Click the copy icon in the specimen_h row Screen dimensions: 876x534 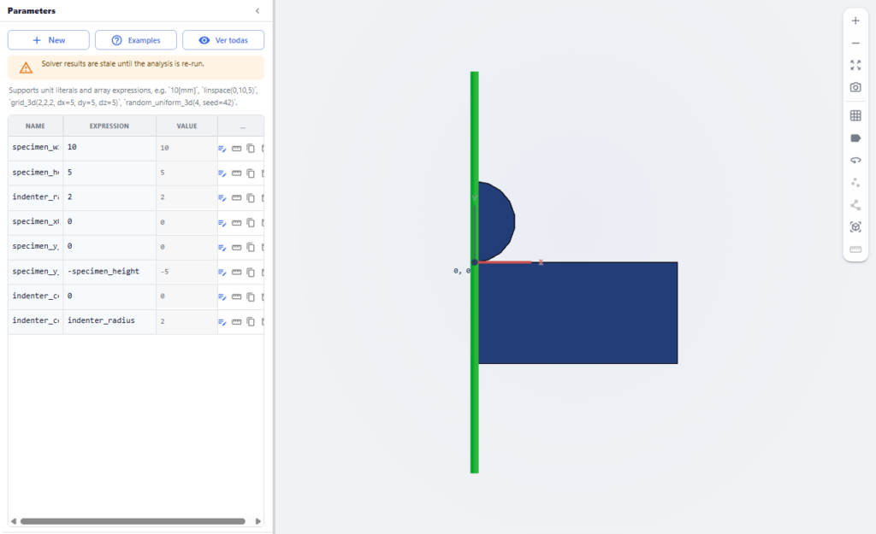click(x=251, y=173)
